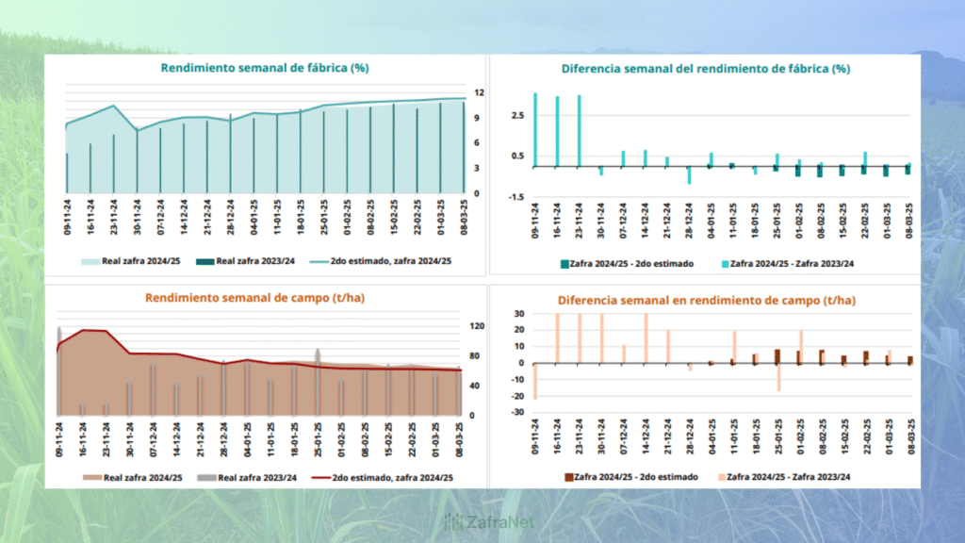Select brown 'Real zafra 2024/25' field legend swatch
The height and width of the screenshot is (543, 965).
tap(90, 479)
